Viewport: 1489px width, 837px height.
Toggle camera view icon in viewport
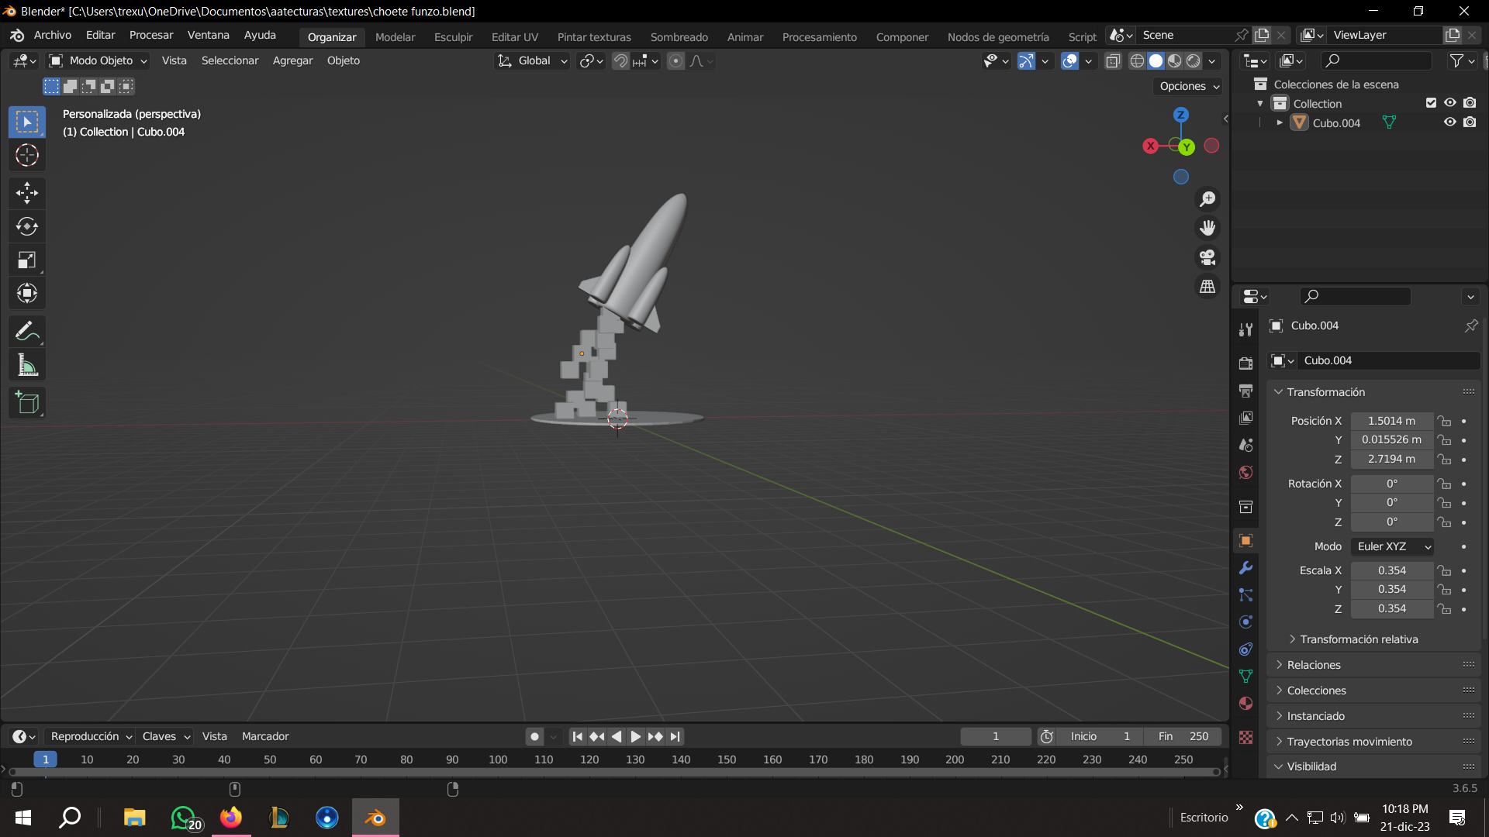click(1207, 257)
